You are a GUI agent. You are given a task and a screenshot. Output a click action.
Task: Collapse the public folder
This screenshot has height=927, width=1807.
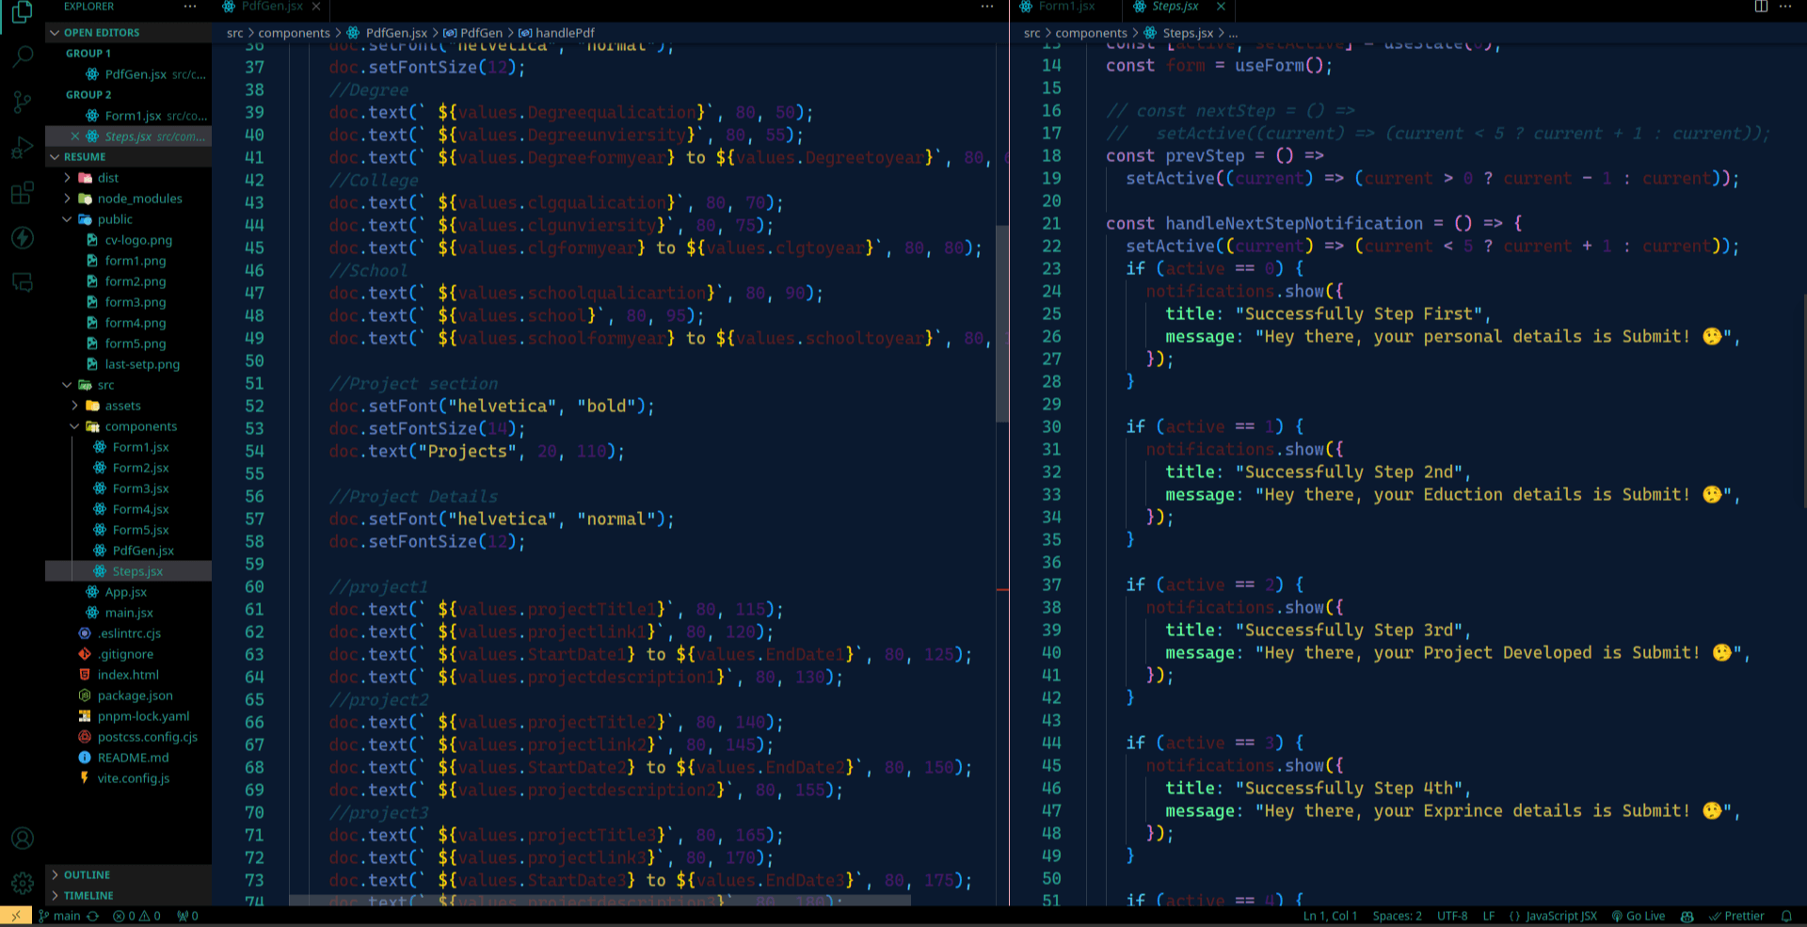(129, 219)
